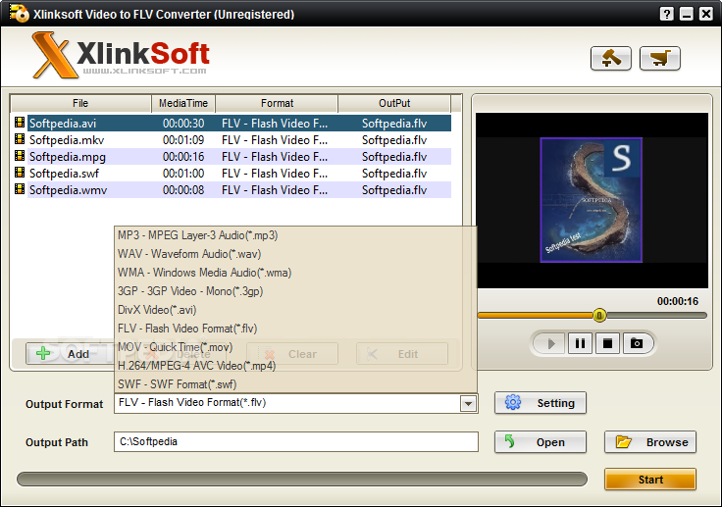Sort by the MediaTime column header
This screenshot has width=722, height=507.
[183, 103]
